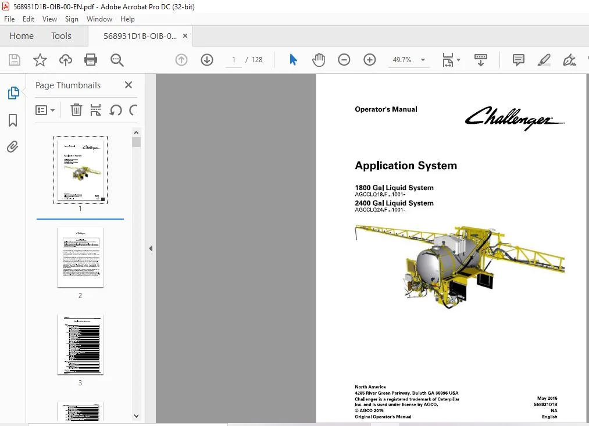Open the View menu
The width and height of the screenshot is (589, 426).
tap(49, 19)
